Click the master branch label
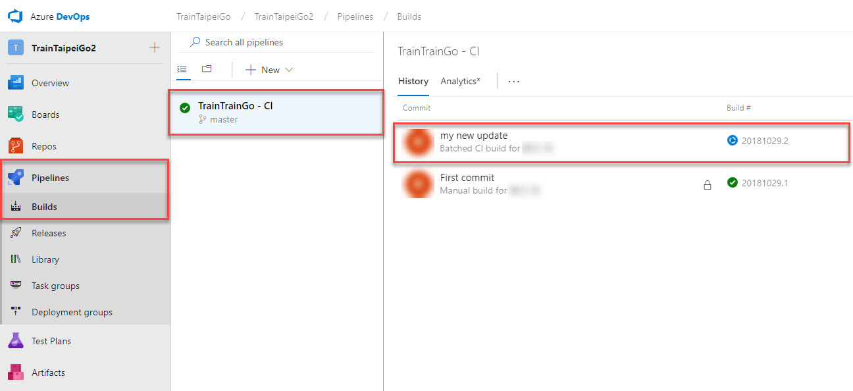The image size is (853, 391). 224,120
